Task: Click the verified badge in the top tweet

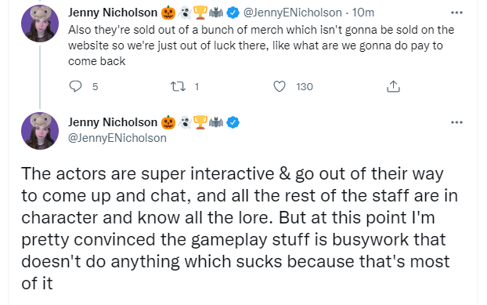Action: 233,13
